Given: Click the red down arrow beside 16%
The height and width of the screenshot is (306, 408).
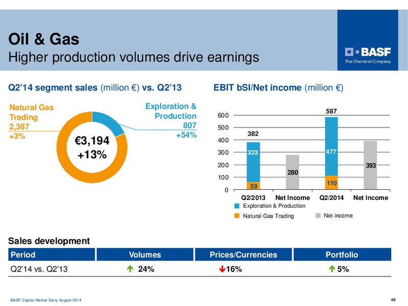Looking at the screenshot, I should [222, 269].
